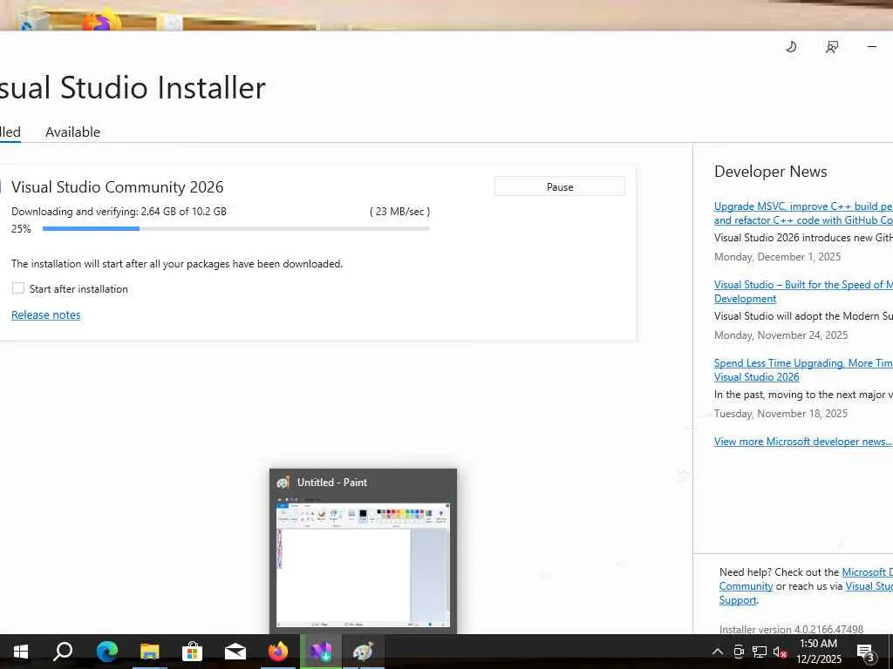The width and height of the screenshot is (893, 669).
Task: Launch Microsoft Edge from the taskbar
Action: pyautogui.click(x=106, y=652)
